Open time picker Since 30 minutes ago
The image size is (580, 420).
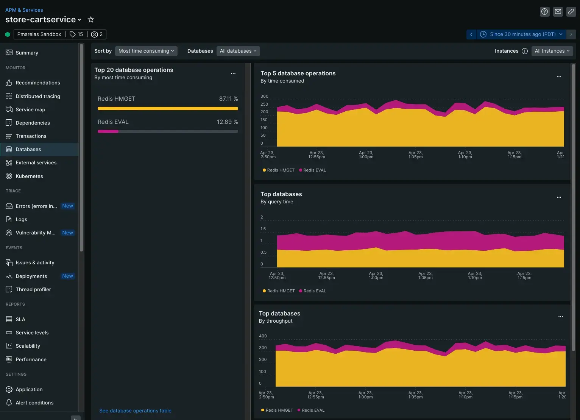pyautogui.click(x=522, y=34)
